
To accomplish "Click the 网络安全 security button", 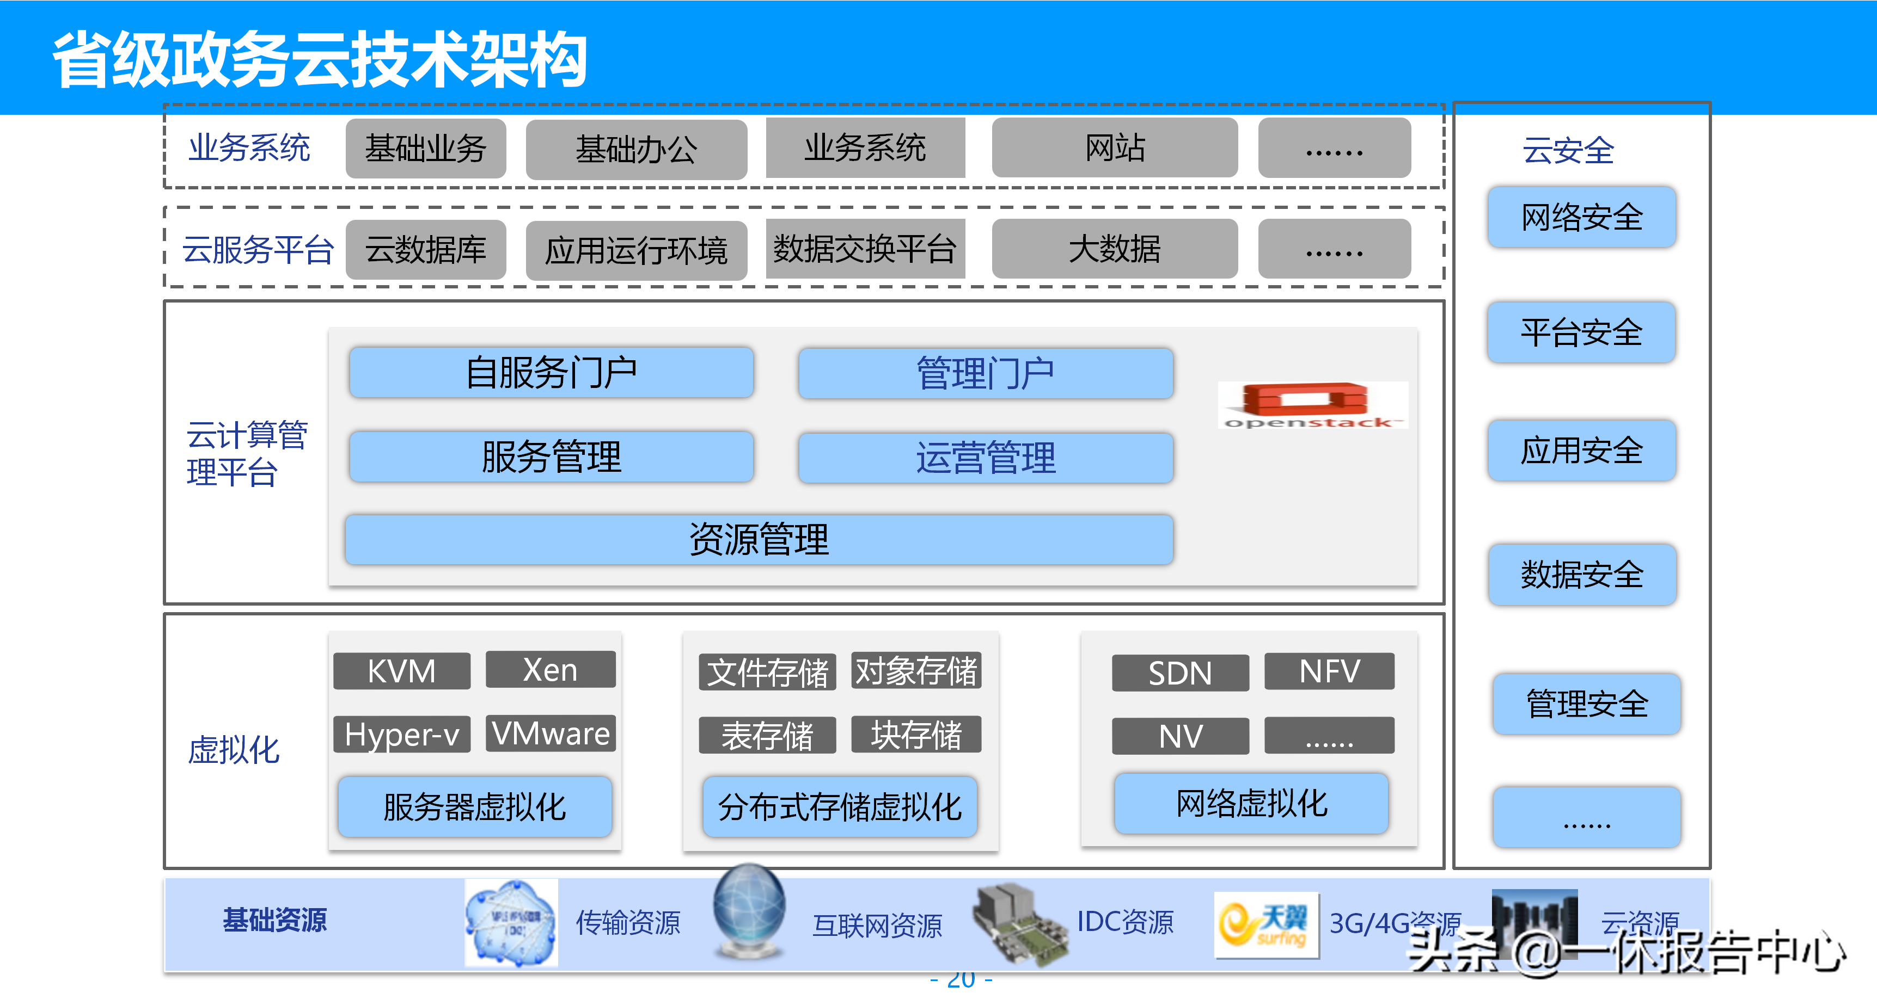I will (1581, 217).
